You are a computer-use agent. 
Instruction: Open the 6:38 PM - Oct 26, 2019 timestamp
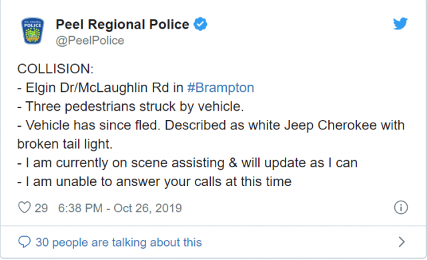click(x=120, y=208)
